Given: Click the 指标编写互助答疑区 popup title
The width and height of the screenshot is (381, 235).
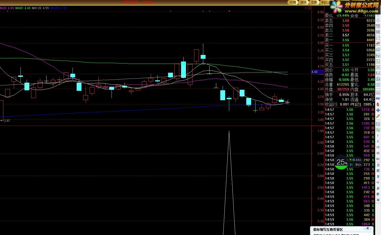Looking at the screenshot, I should [x=328, y=229].
